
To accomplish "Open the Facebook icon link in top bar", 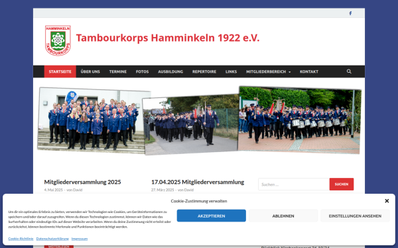I will [350, 13].
